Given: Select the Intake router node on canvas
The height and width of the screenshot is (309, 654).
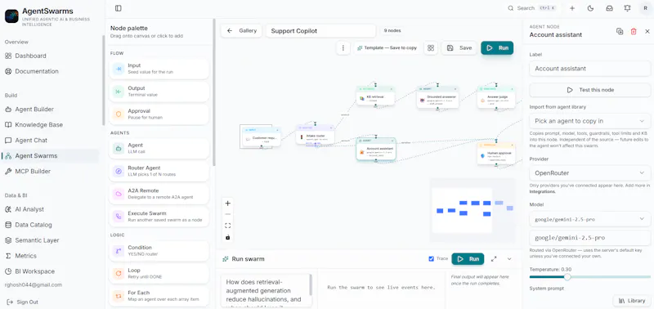Looking at the screenshot, I should tap(315, 135).
